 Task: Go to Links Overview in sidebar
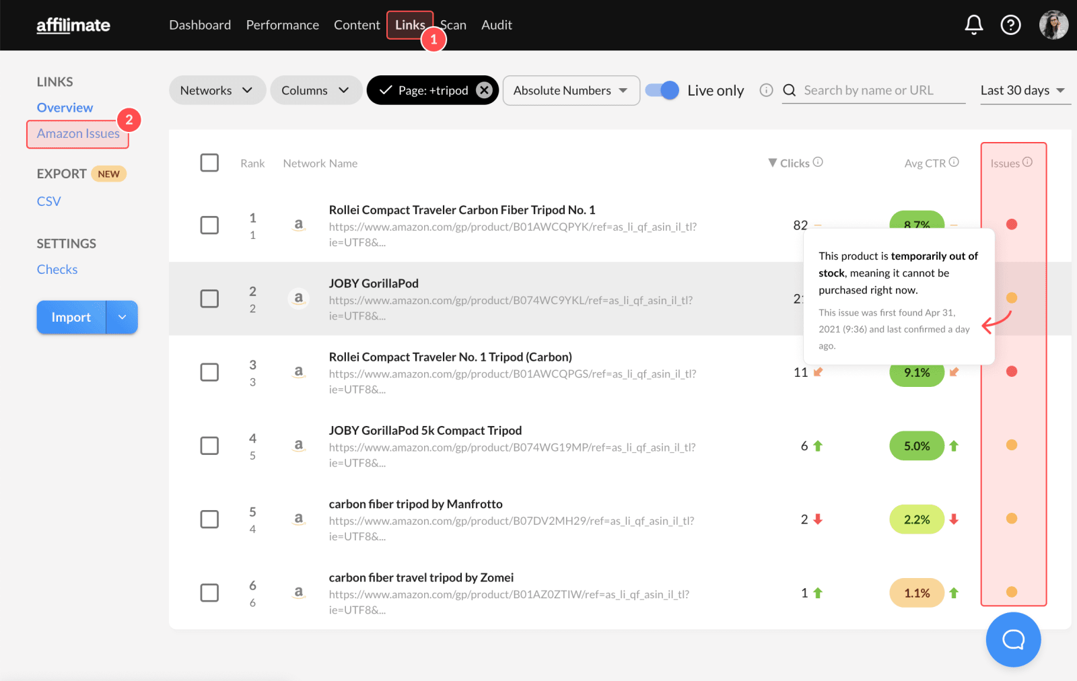coord(65,108)
